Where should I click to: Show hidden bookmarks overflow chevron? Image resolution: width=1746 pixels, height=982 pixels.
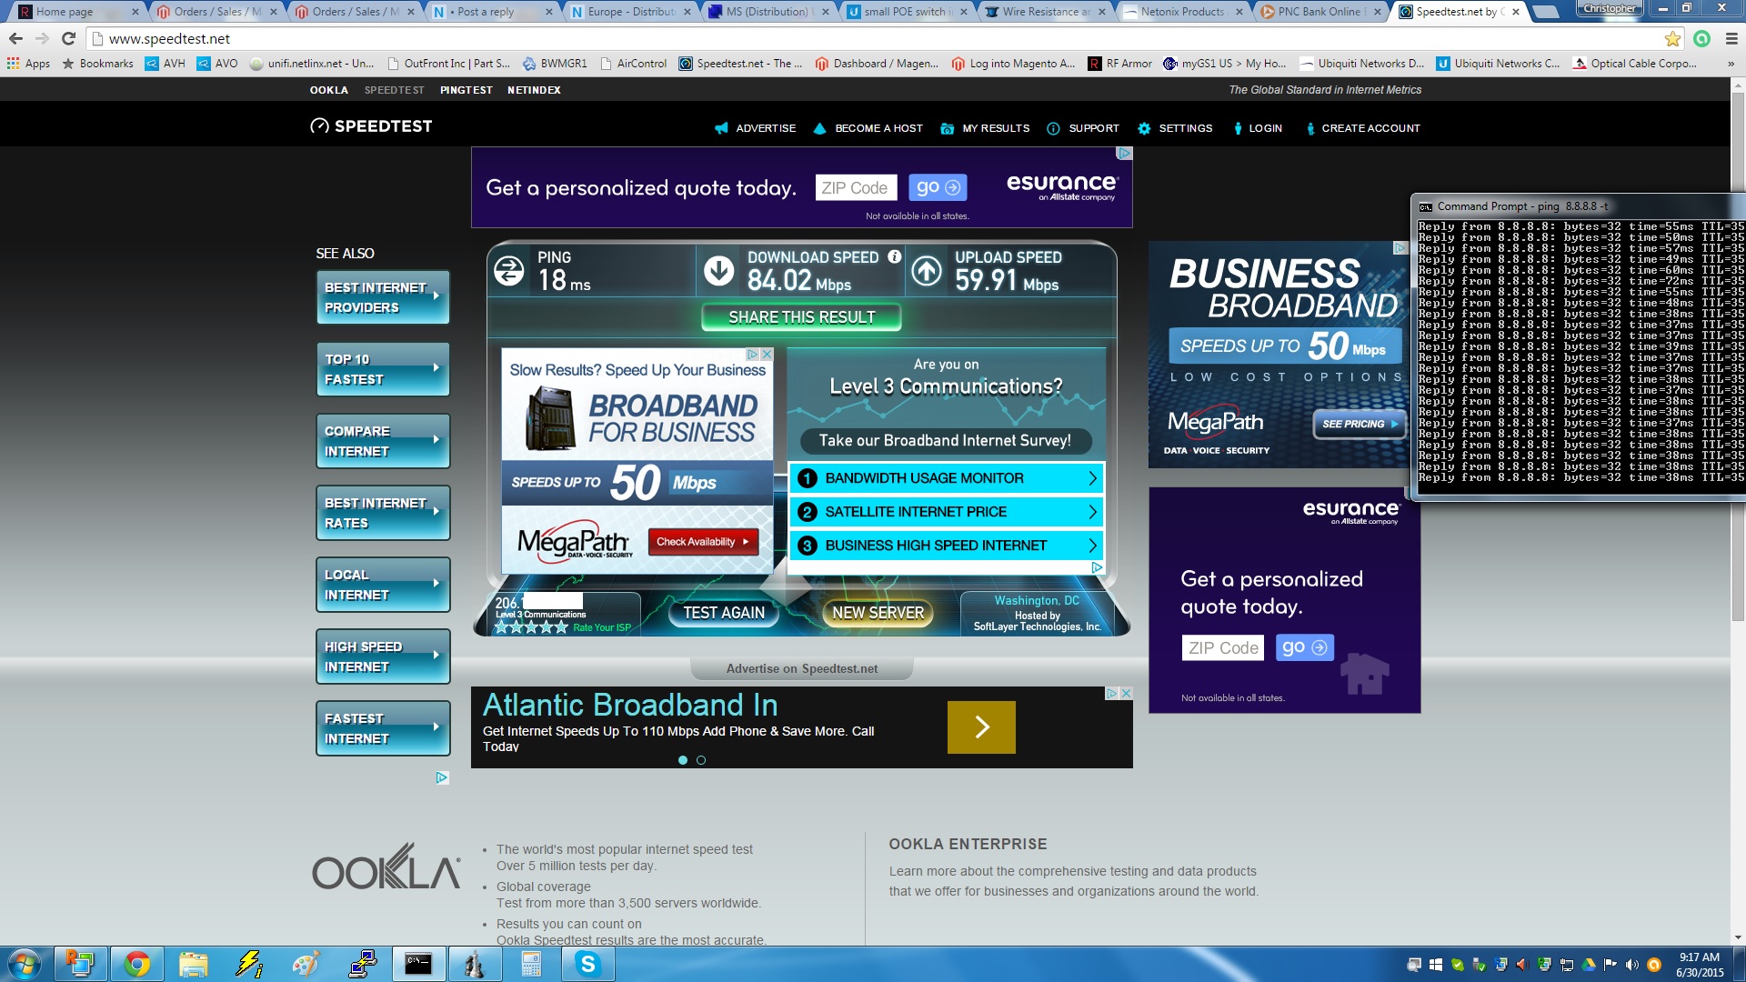[x=1730, y=64]
